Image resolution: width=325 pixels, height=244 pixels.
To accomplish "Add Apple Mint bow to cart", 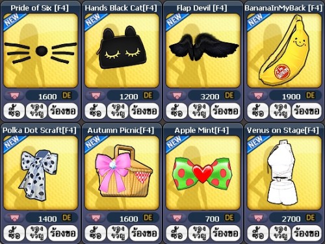I will pos(177,217).
